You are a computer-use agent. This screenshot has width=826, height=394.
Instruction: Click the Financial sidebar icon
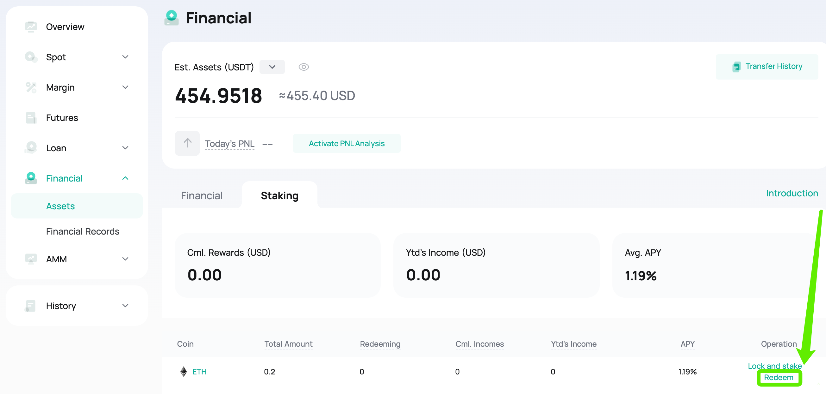[31, 178]
